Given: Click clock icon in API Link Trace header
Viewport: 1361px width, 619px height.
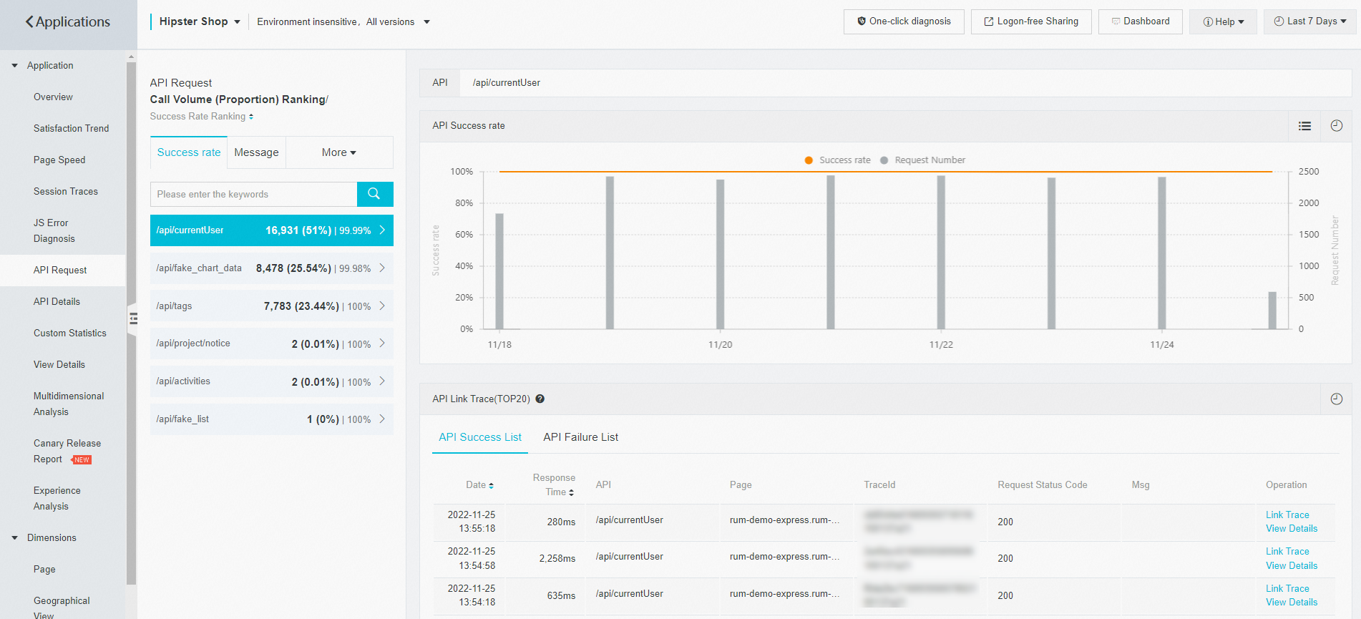Looking at the screenshot, I should 1336,399.
